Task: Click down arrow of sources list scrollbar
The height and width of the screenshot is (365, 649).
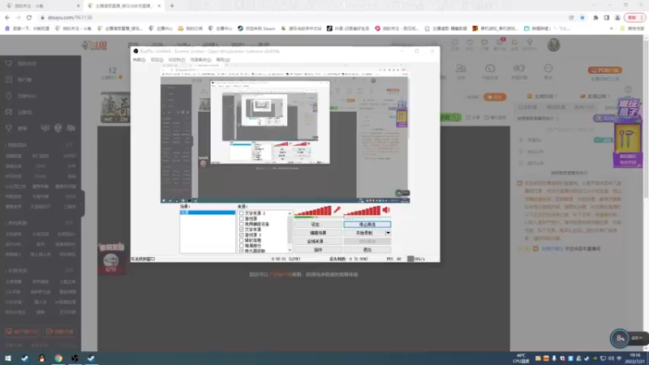Action: pyautogui.click(x=290, y=250)
